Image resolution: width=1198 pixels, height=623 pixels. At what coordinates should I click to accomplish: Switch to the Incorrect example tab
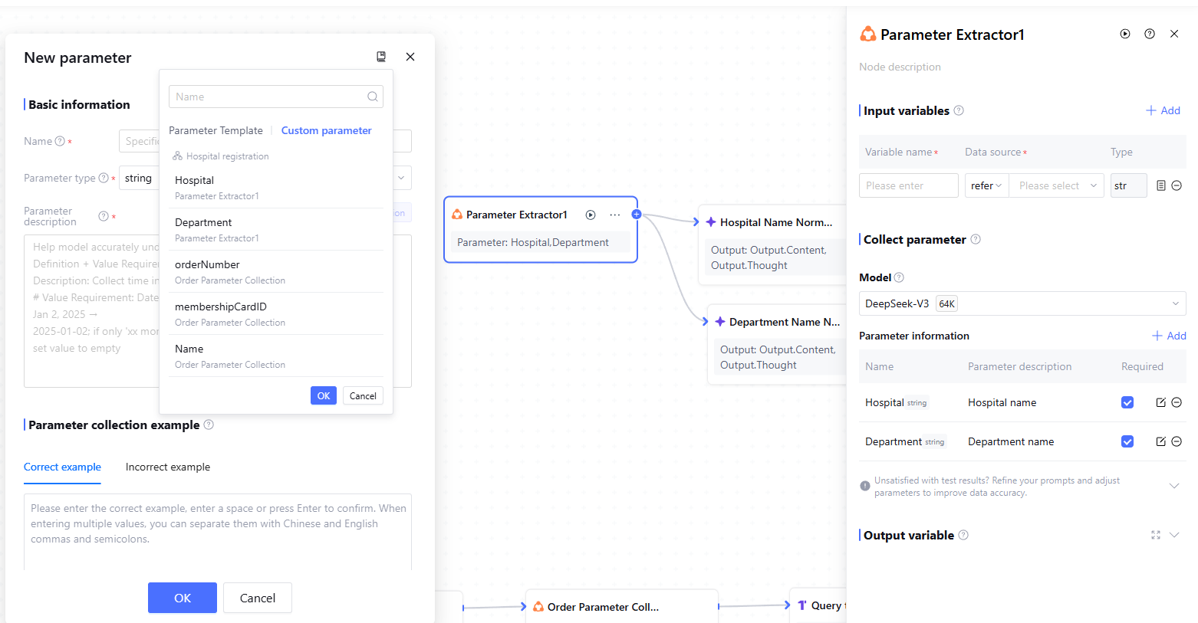(x=167, y=467)
